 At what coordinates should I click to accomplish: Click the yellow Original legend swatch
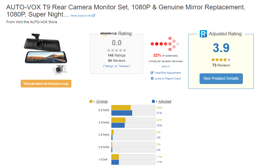pyautogui.click(x=91, y=102)
